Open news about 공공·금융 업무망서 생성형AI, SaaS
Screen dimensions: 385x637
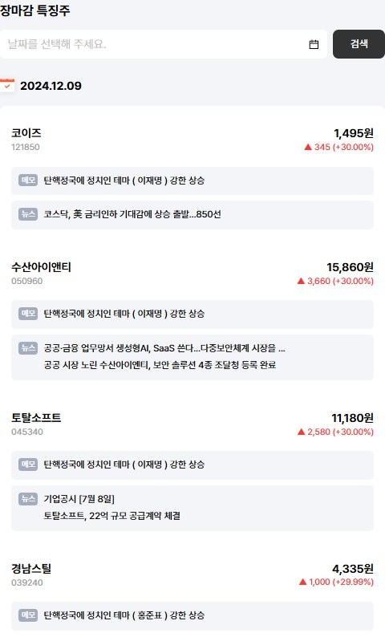click(164, 348)
